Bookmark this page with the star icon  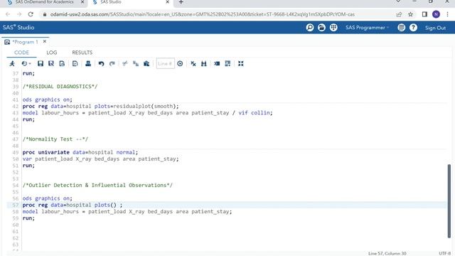(x=410, y=14)
